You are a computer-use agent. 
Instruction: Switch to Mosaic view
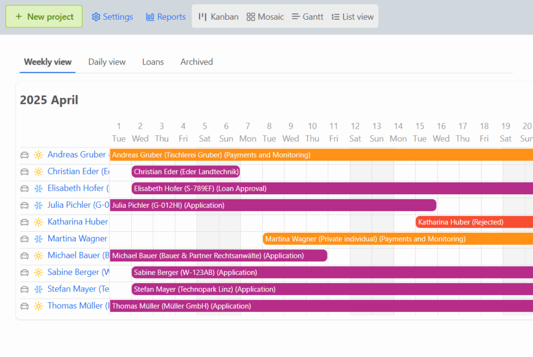click(x=265, y=17)
